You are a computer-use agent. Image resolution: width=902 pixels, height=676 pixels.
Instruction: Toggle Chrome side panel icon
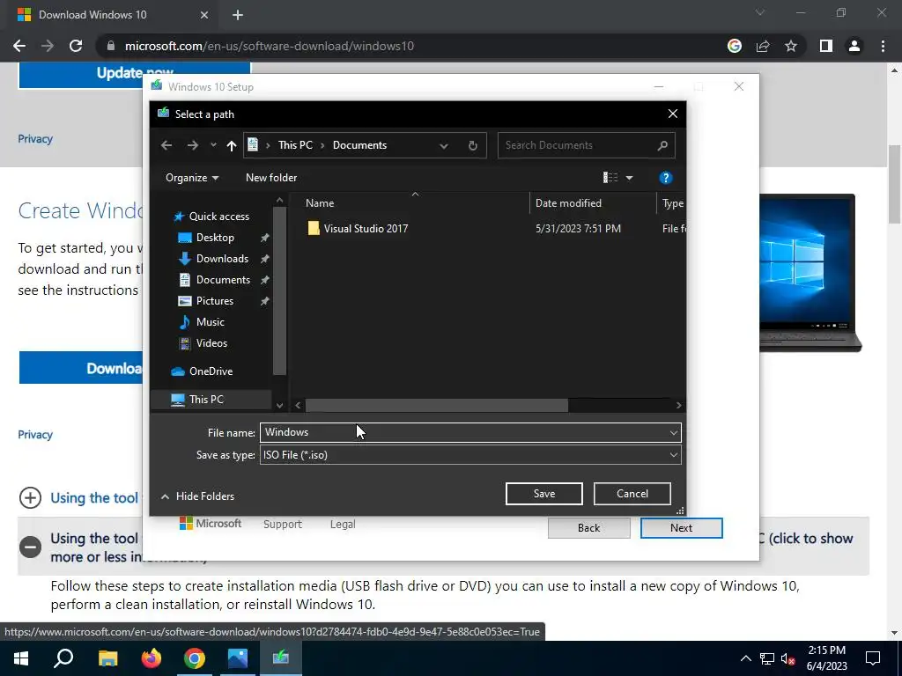[826, 46]
